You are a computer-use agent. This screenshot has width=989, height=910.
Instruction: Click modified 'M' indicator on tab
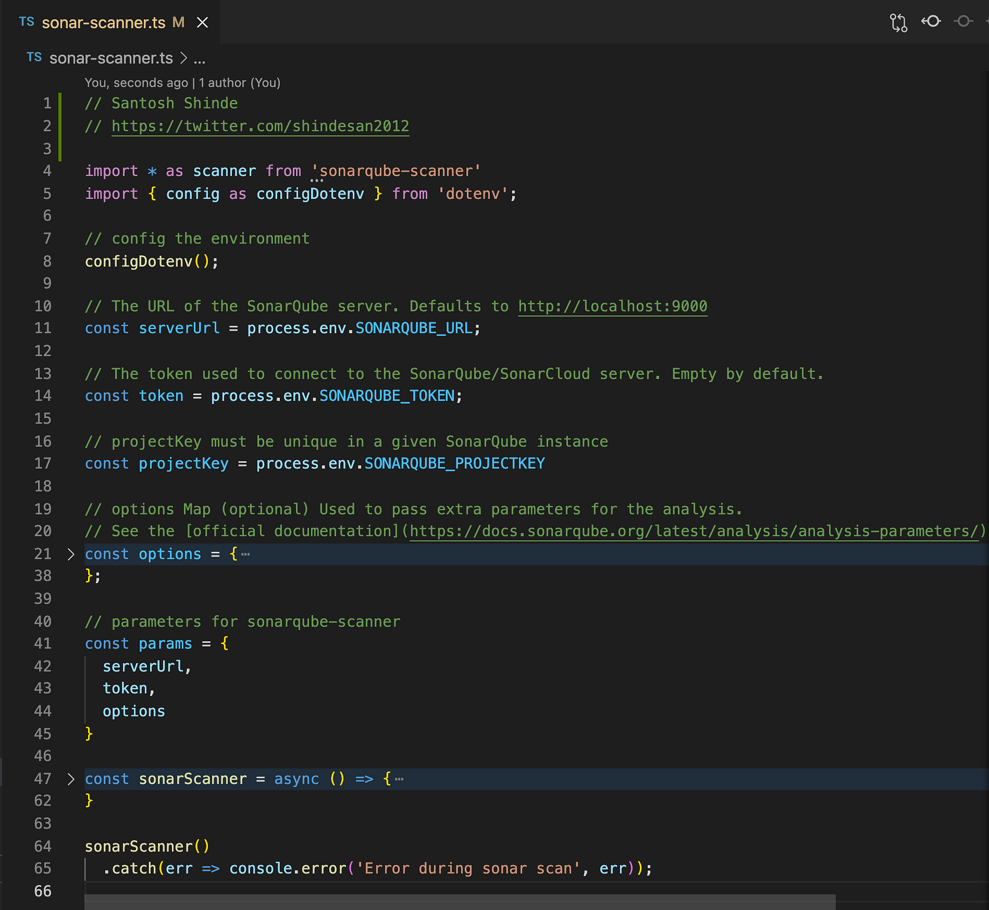pyautogui.click(x=178, y=23)
